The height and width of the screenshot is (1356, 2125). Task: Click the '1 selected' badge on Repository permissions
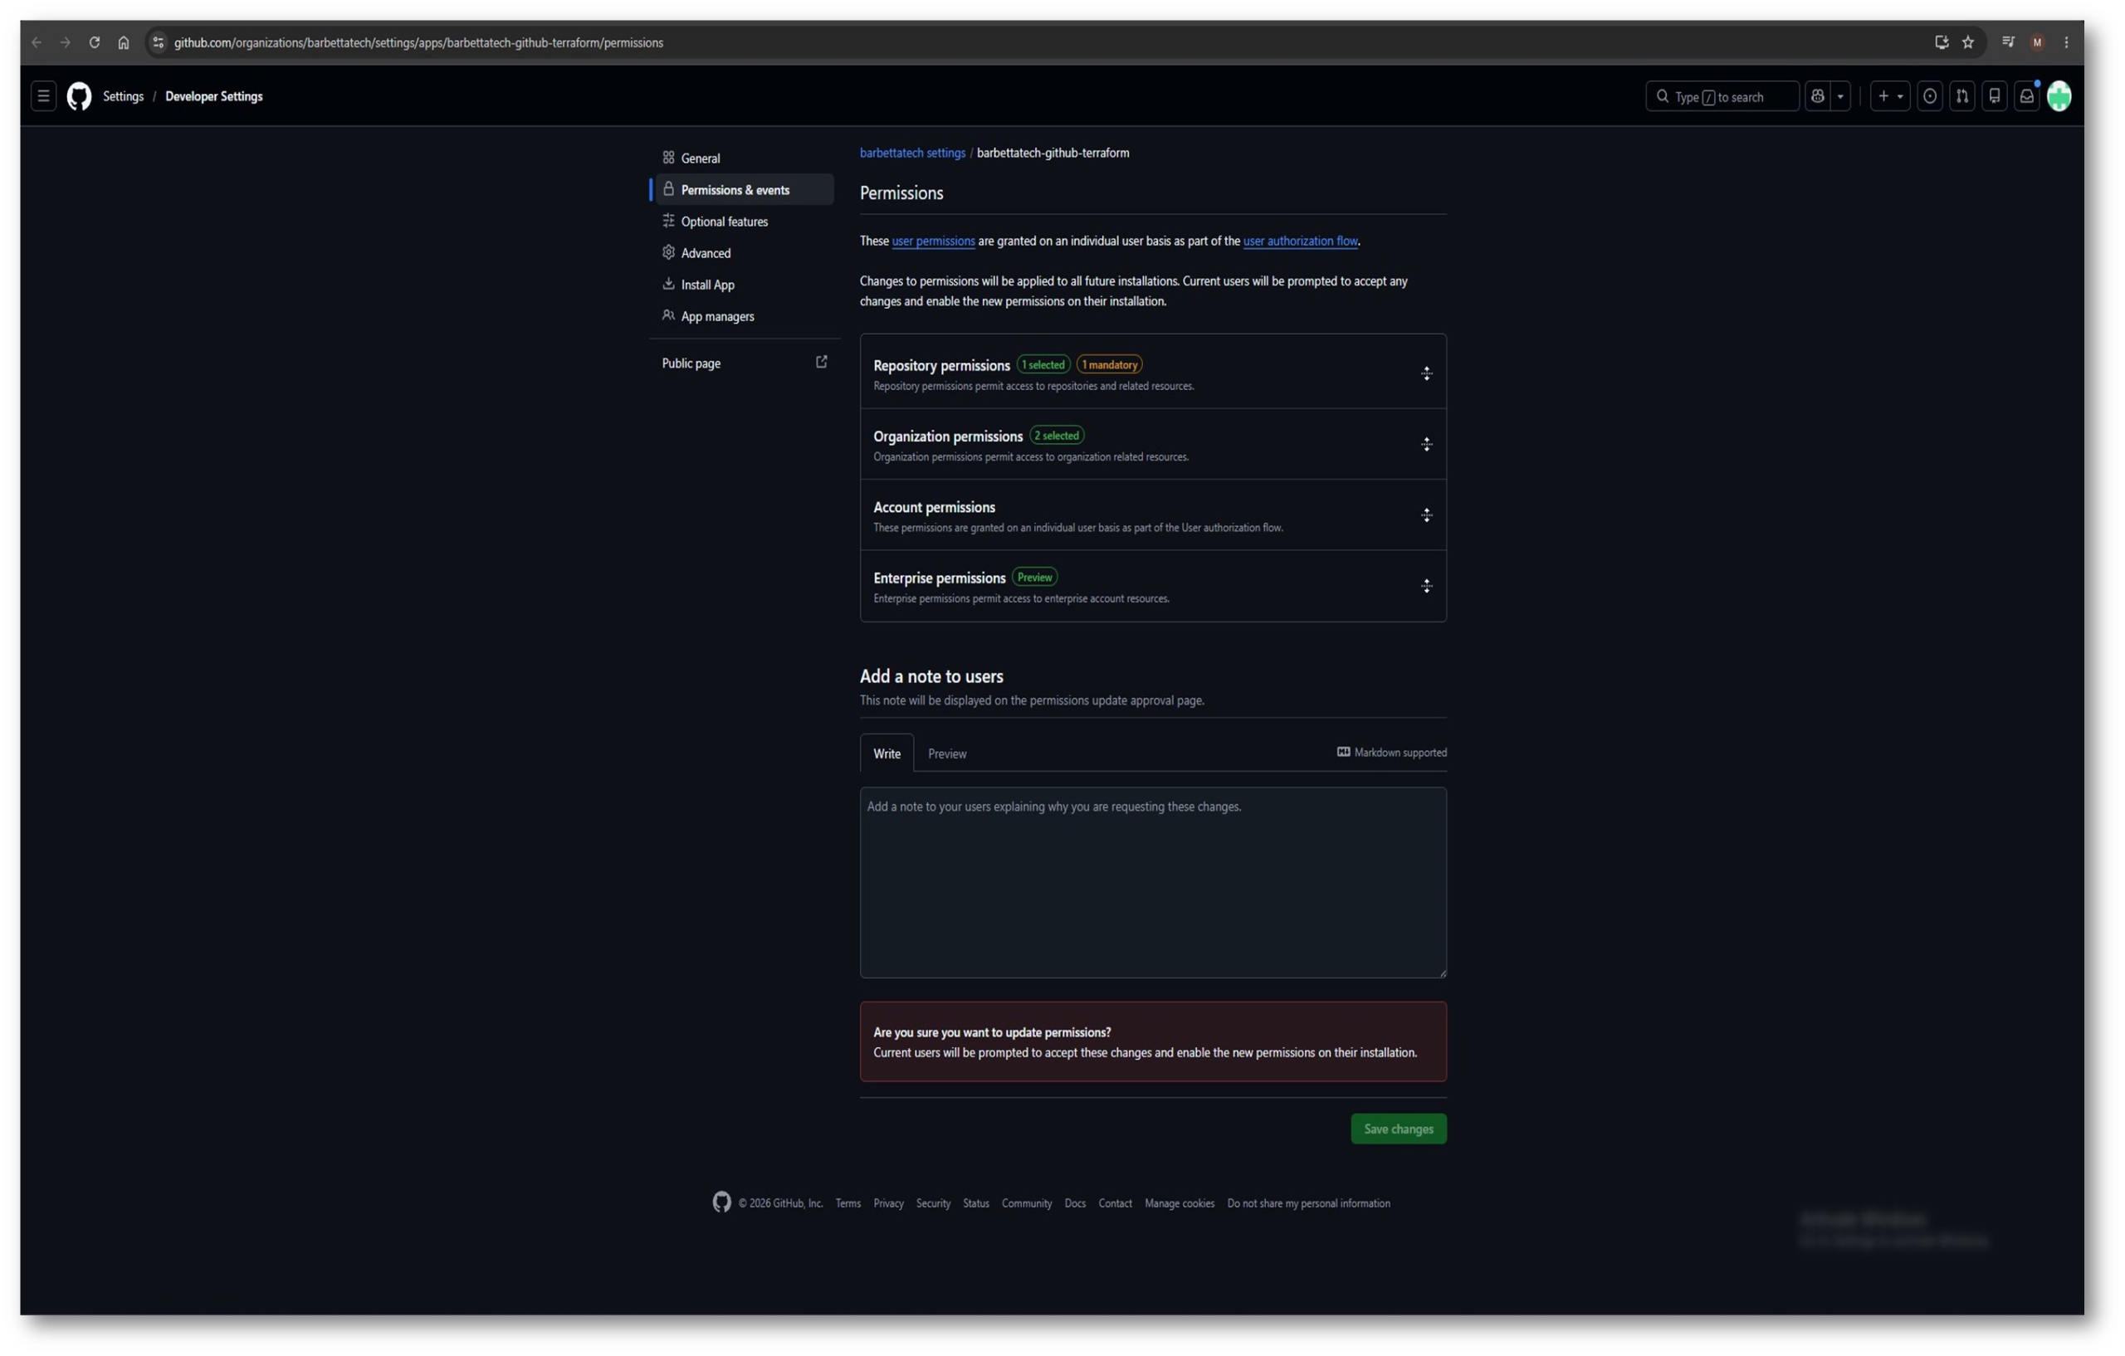[x=1043, y=364]
